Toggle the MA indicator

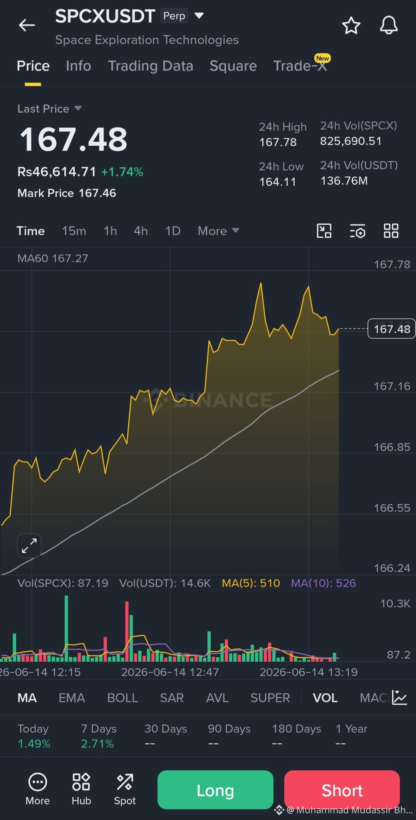pos(27,698)
